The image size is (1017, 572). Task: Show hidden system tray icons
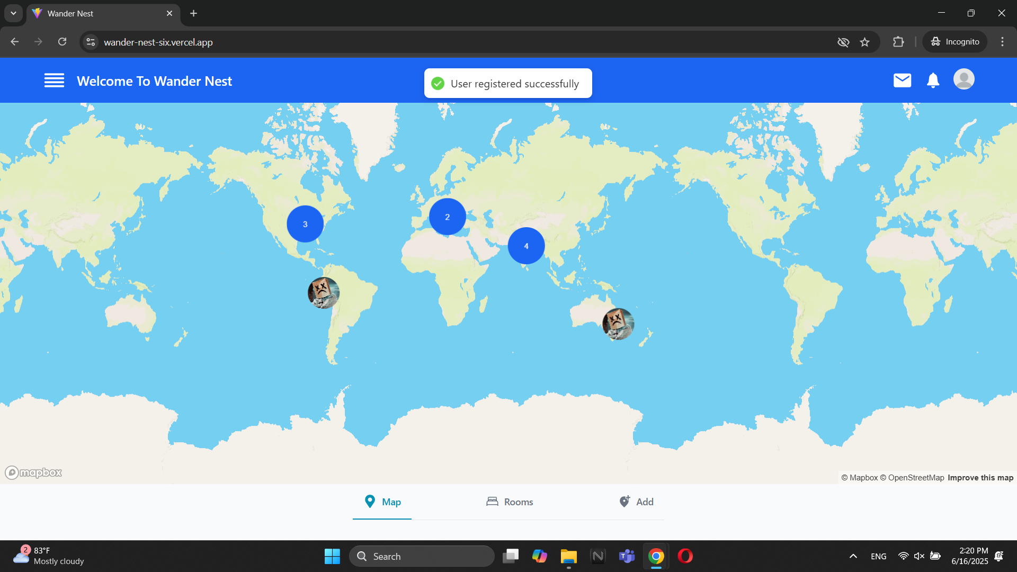coord(853,556)
